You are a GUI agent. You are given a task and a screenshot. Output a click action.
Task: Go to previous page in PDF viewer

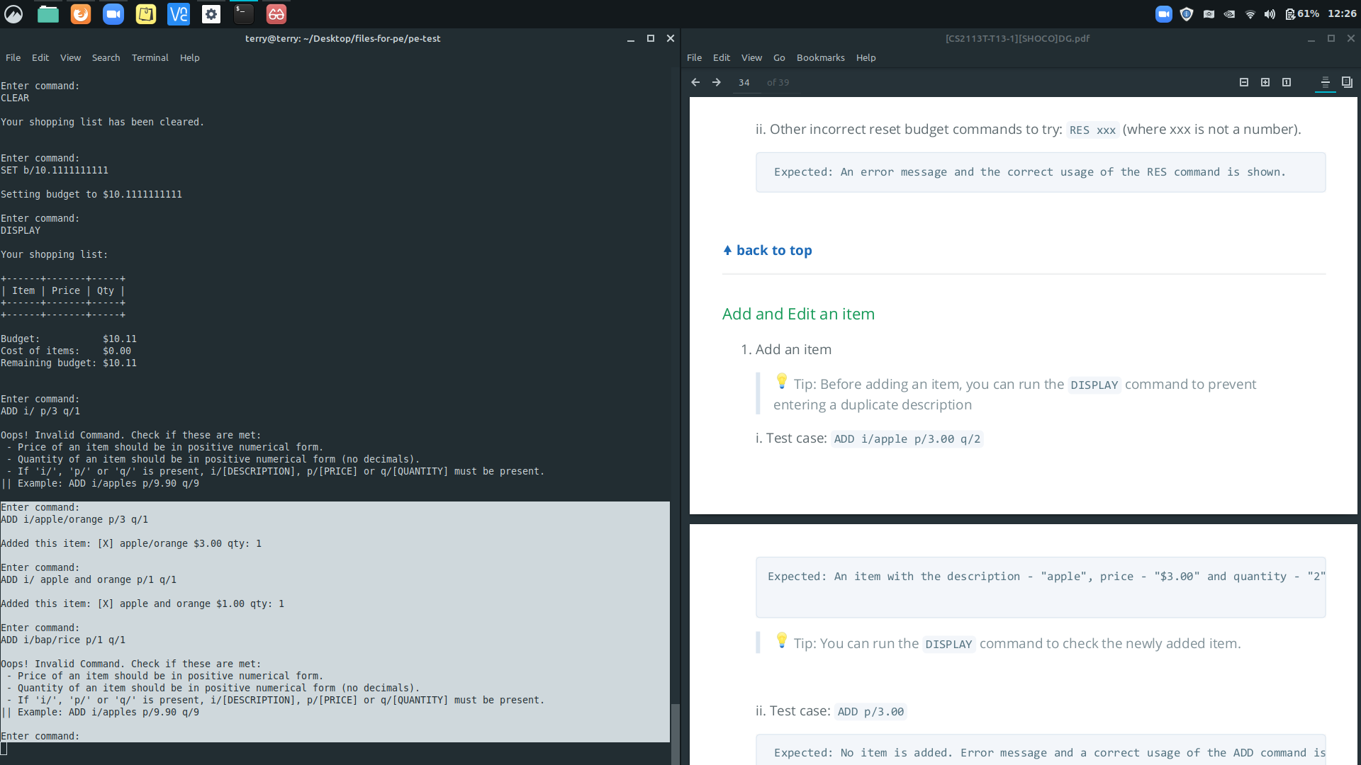(x=695, y=82)
